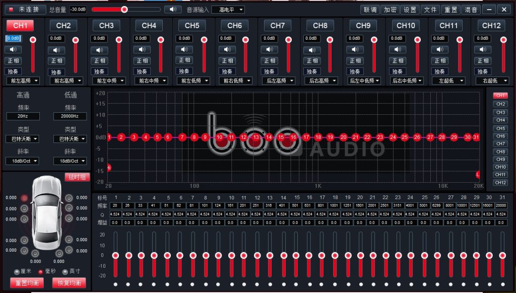Select CH2 in the right-side channel list
Screen dimensions: 516x293
pos(500,104)
